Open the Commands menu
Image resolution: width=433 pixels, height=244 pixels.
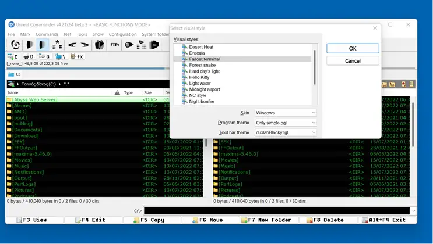47,34
